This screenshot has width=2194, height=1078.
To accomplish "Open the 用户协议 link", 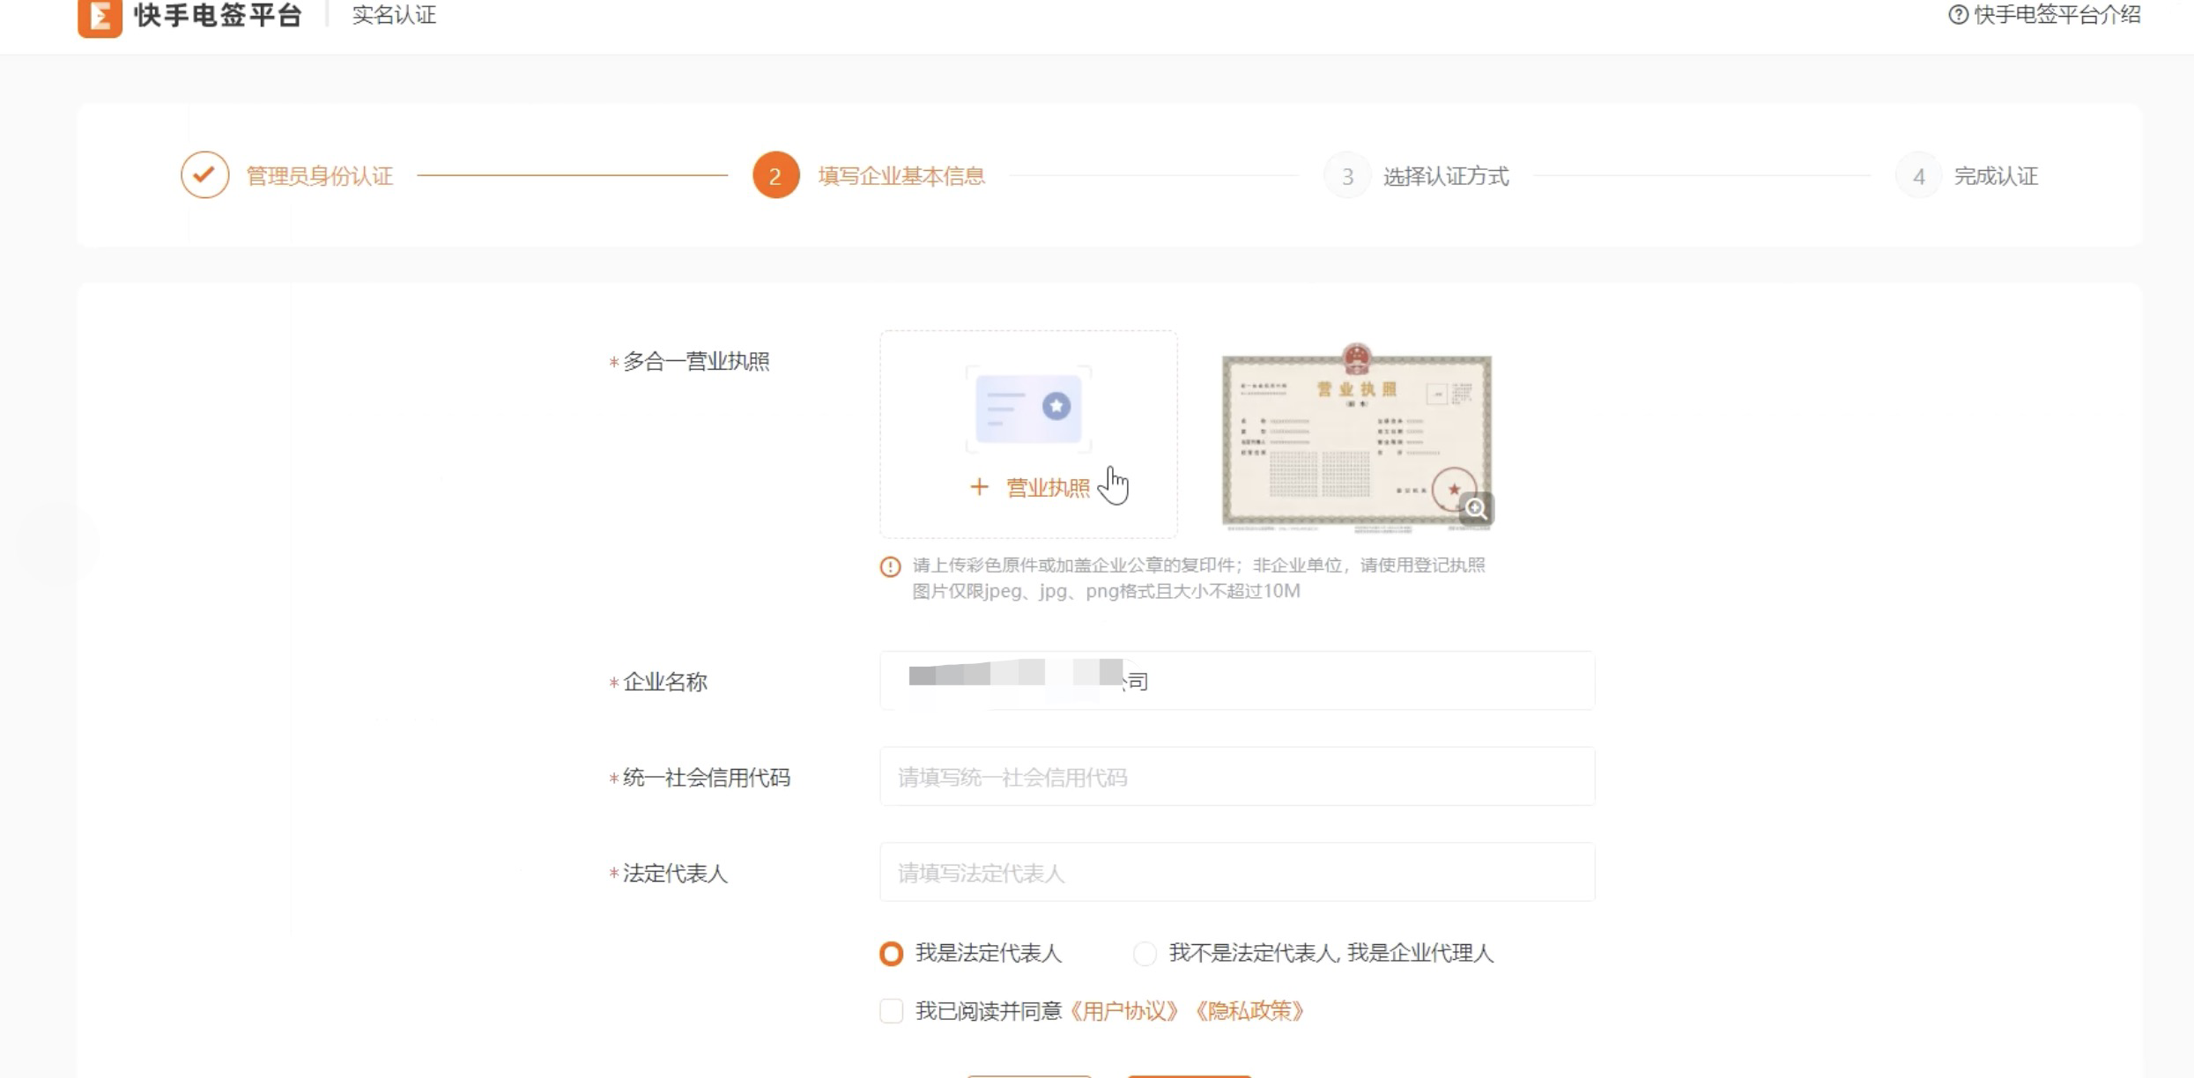I will coord(1123,1010).
